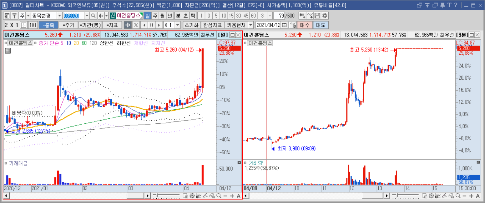Toggle the 신 badge next to stock name
The image size is (485, 203).
[x=113, y=16]
